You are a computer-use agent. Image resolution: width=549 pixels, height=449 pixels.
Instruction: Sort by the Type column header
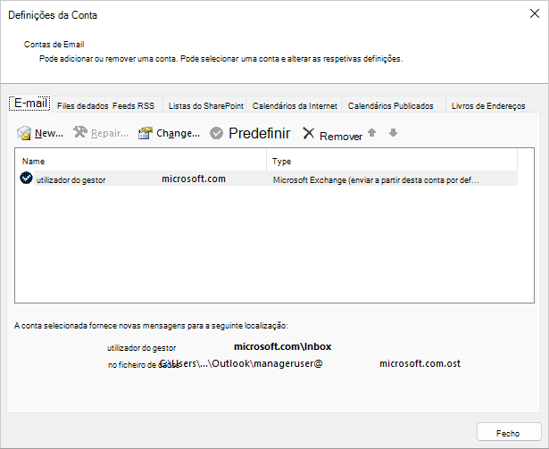click(x=392, y=161)
